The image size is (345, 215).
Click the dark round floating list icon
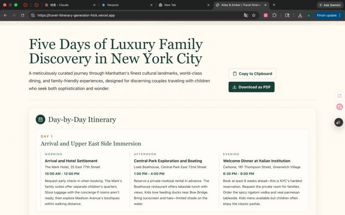click(x=339, y=122)
